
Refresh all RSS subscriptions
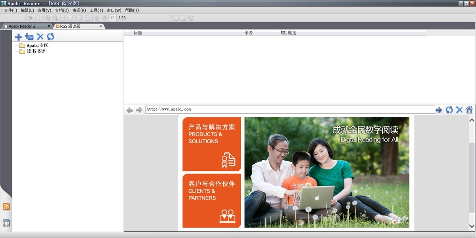51,36
